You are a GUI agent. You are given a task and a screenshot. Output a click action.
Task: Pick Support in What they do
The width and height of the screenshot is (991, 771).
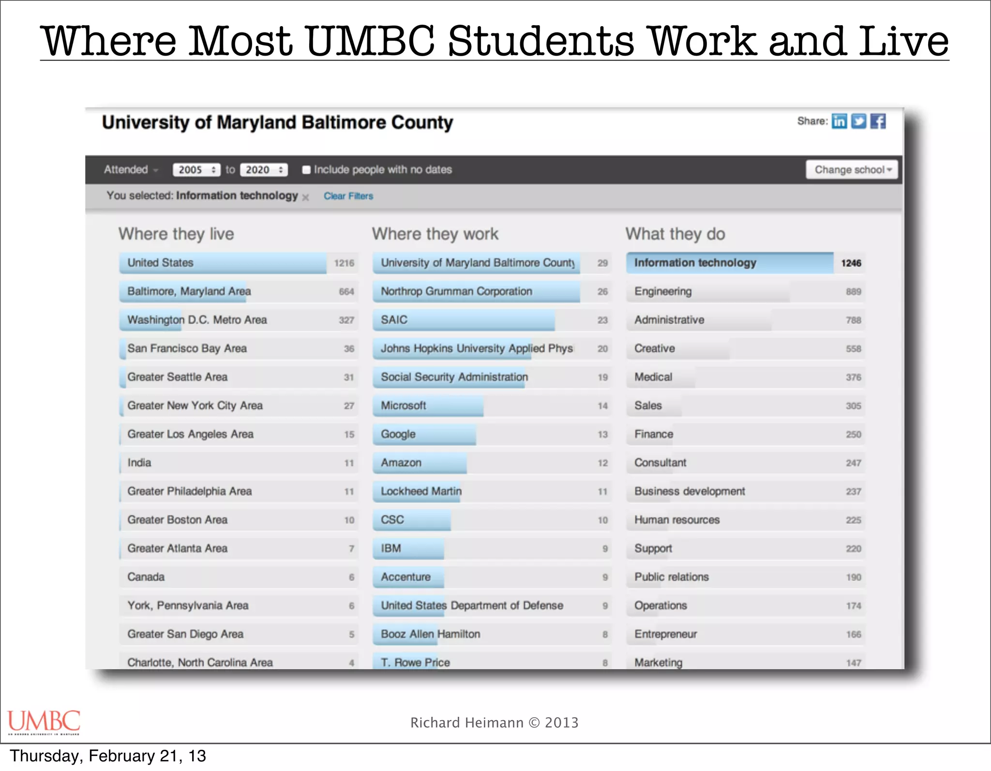point(746,548)
